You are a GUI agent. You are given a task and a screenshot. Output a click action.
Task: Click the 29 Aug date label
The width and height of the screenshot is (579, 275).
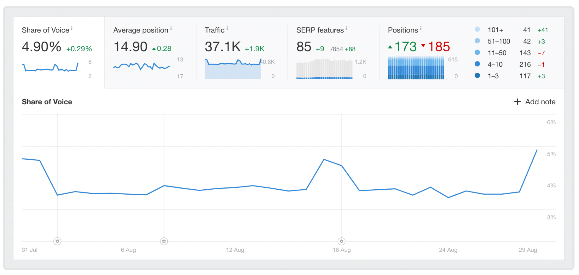pyautogui.click(x=528, y=250)
